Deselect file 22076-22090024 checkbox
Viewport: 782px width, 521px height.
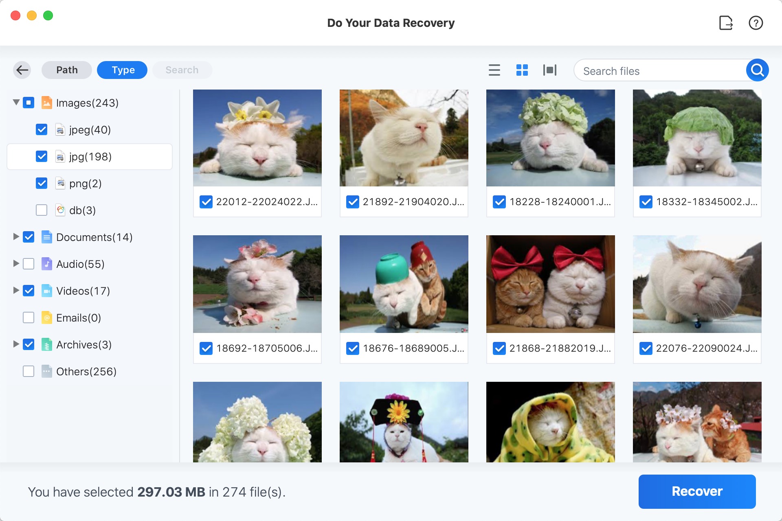click(x=646, y=348)
